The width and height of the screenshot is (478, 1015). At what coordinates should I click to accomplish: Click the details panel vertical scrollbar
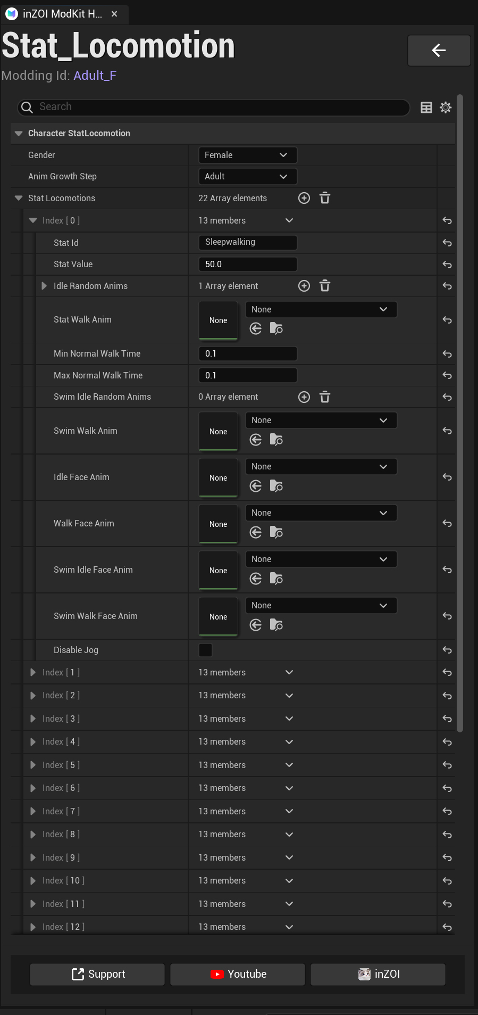click(460, 413)
